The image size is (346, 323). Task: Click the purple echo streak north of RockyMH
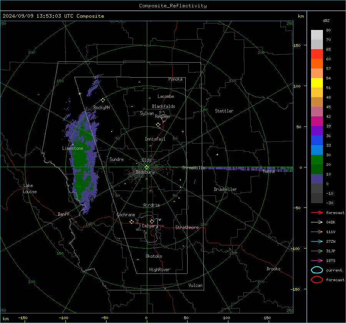pos(94,86)
